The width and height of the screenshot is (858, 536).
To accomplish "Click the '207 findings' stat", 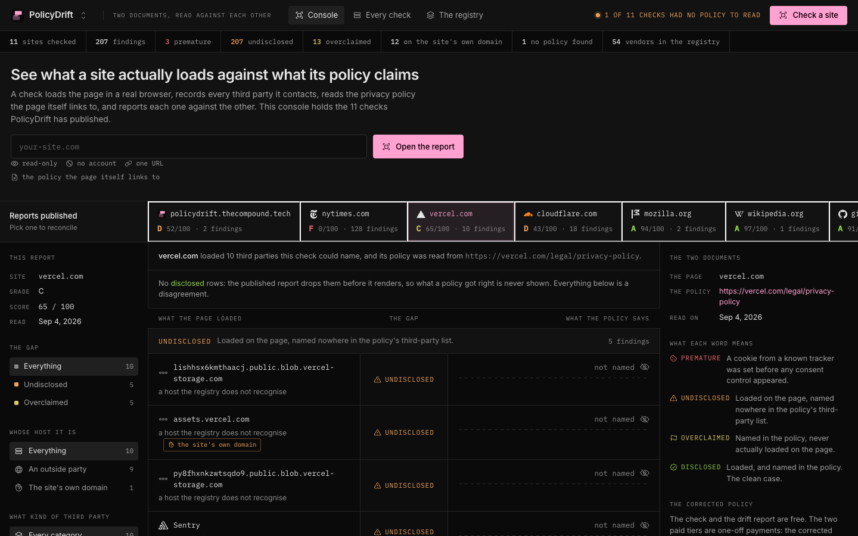I will [120, 42].
